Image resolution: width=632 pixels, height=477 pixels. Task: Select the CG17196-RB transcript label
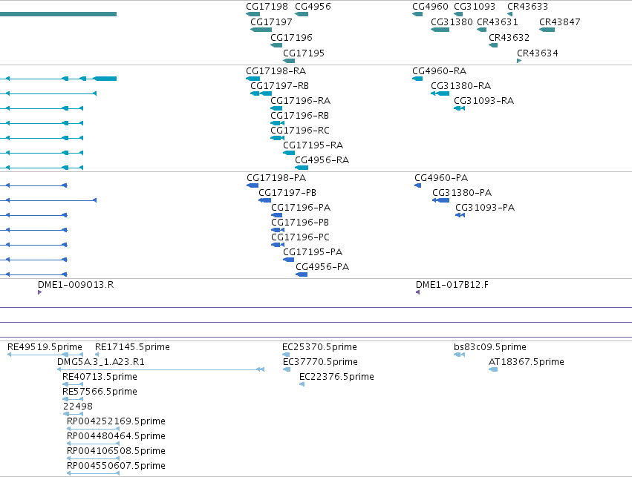[299, 116]
